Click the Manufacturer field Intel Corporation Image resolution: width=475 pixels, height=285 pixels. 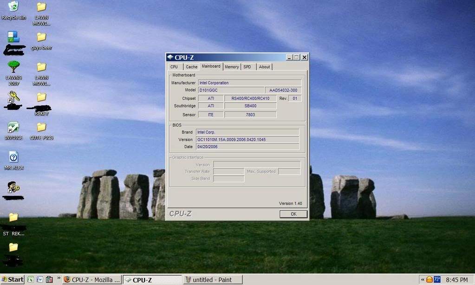250,83
